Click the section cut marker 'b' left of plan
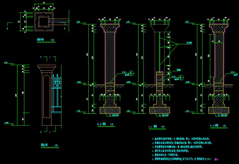 point(7,27)
